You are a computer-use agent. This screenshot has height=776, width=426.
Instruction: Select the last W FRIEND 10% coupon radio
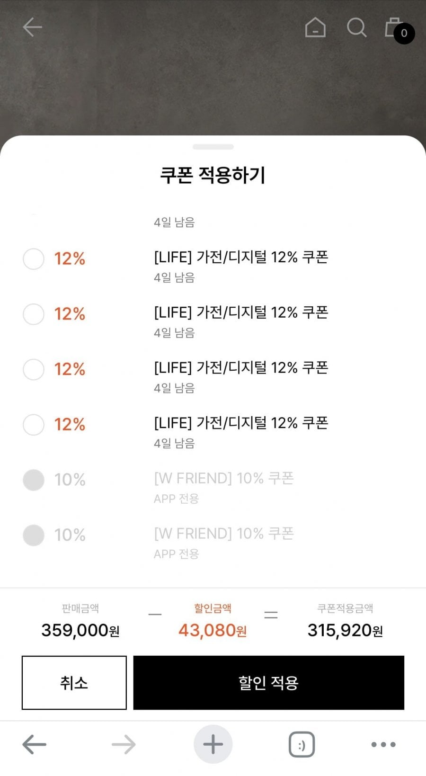pos(34,535)
